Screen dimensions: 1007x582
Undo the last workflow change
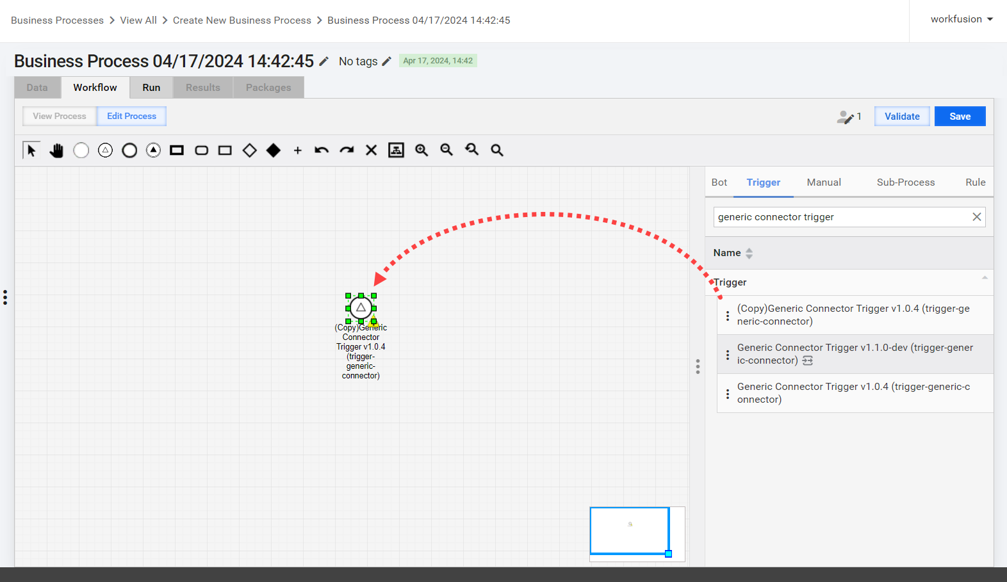[322, 150]
